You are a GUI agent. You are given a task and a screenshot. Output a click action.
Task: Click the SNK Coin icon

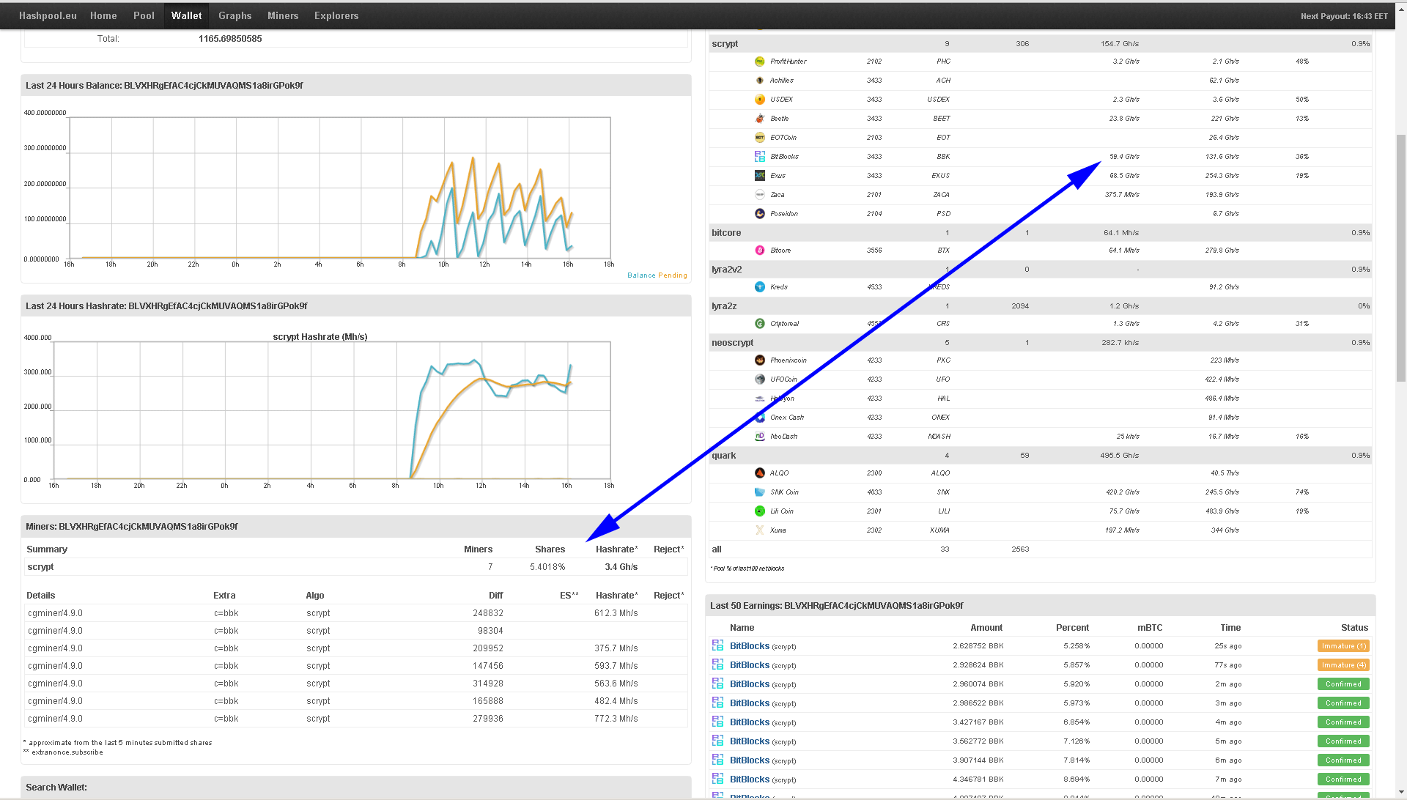coord(760,492)
